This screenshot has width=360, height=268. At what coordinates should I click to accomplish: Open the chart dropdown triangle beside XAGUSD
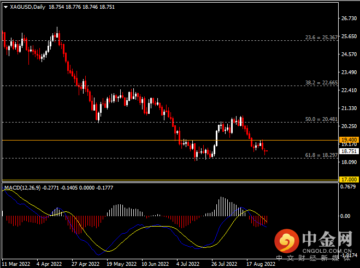(x=6, y=7)
